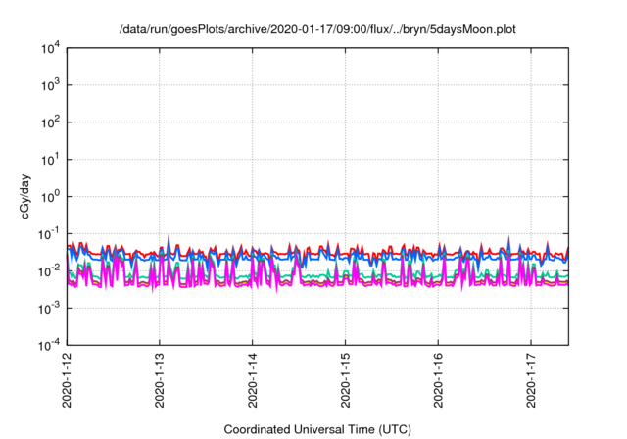The height and width of the screenshot is (439, 627).
Task: Click the 2020-1-15 date label
Action: [346, 380]
